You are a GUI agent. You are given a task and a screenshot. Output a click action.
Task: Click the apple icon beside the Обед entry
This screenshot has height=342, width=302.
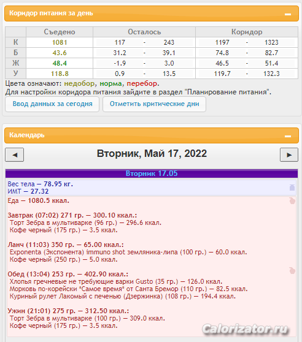click(292, 271)
